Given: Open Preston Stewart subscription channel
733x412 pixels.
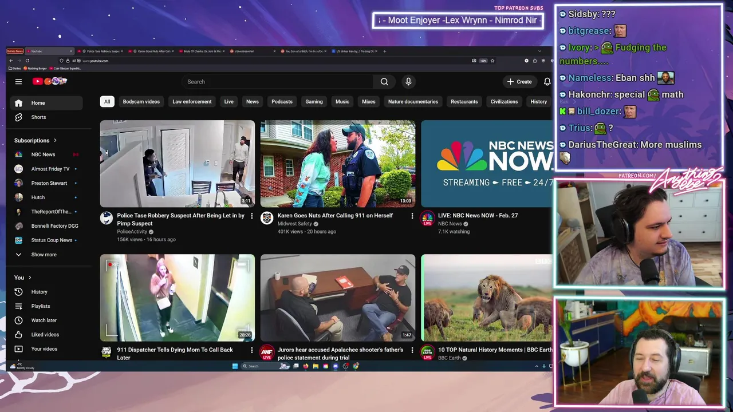Looking at the screenshot, I should pyautogui.click(x=46, y=183).
